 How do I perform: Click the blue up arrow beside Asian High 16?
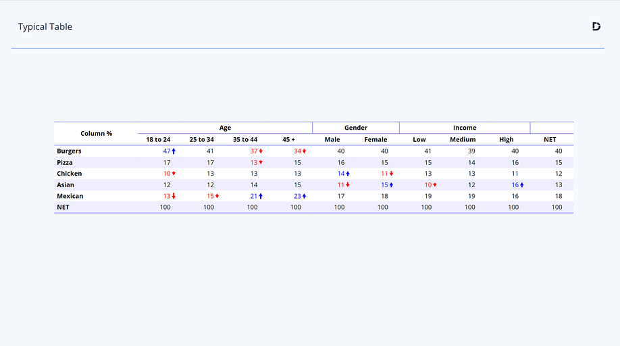click(522, 184)
